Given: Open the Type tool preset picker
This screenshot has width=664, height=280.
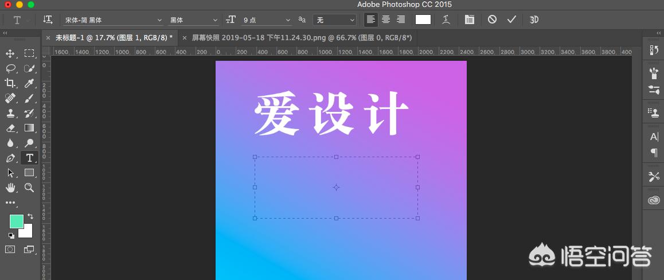Looking at the screenshot, I should [20, 20].
